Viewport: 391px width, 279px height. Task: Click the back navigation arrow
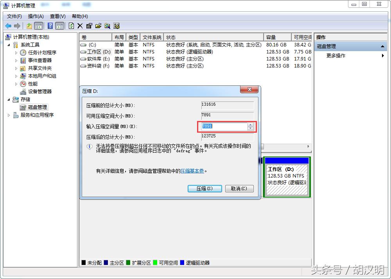click(x=8, y=26)
